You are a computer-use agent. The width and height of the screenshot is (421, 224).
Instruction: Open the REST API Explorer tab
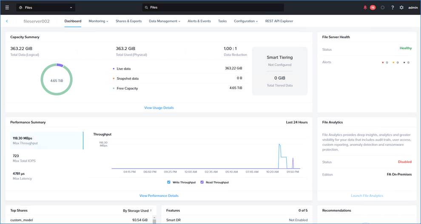click(279, 21)
